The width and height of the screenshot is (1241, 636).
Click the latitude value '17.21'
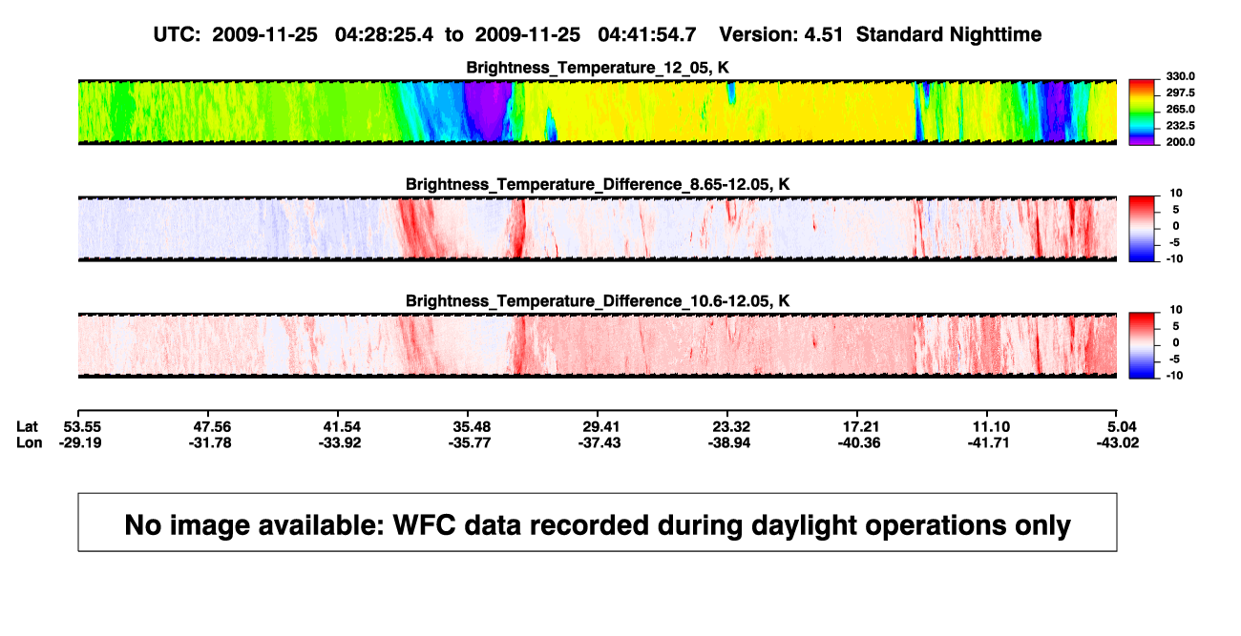click(859, 426)
